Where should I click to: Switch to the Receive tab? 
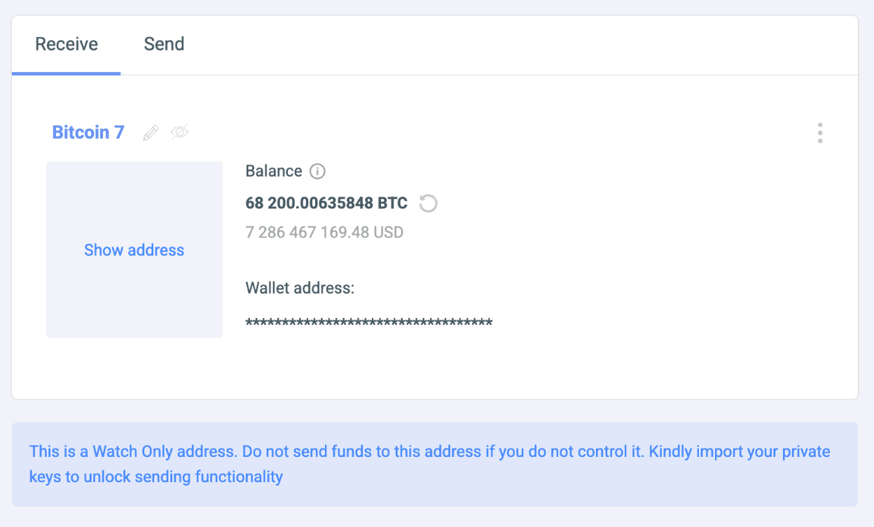pyautogui.click(x=67, y=44)
